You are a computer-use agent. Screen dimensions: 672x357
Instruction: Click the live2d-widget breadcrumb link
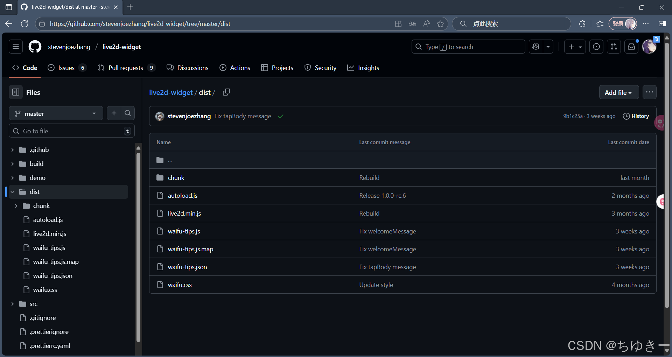(x=171, y=92)
